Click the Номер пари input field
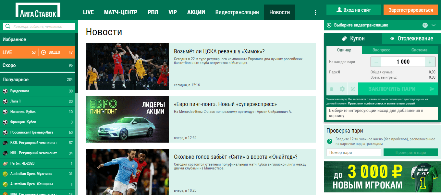 pyautogui.click(x=354, y=152)
